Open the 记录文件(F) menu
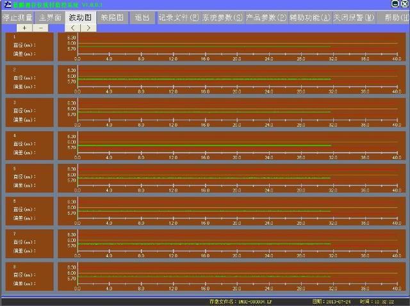 [x=179, y=18]
